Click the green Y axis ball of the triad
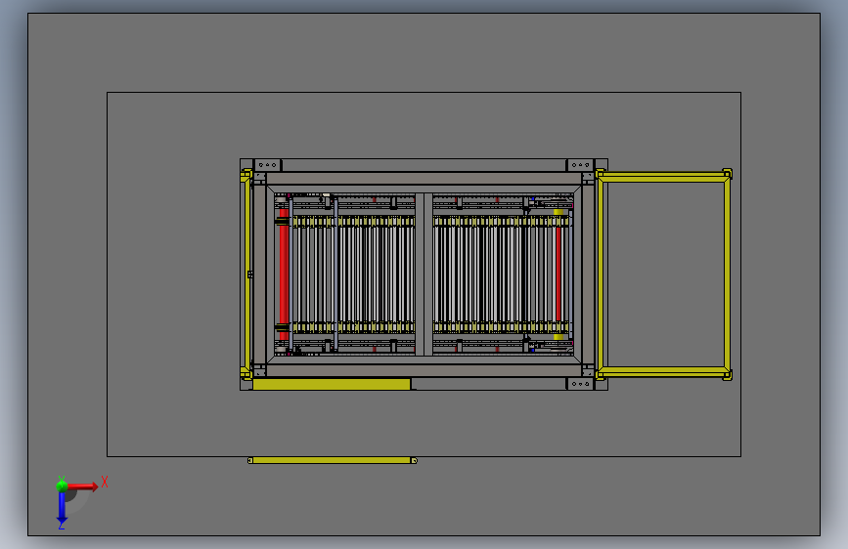The width and height of the screenshot is (848, 549). pos(62,486)
